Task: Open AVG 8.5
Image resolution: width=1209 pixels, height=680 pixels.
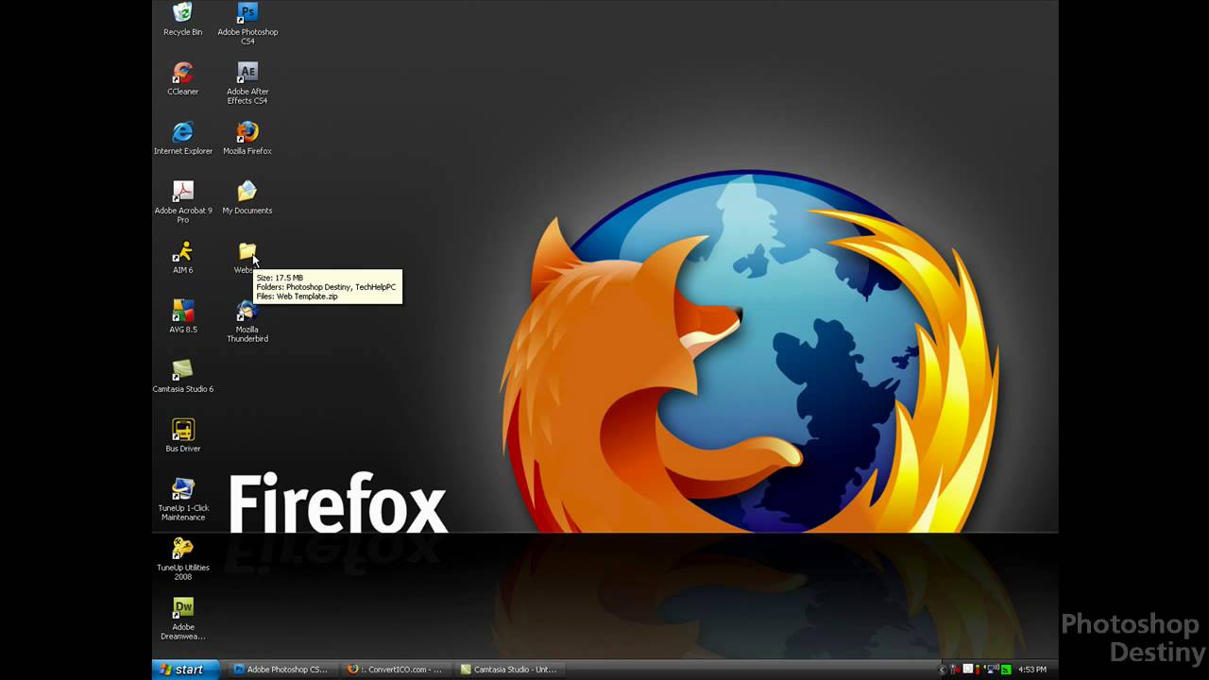Action: pos(182,312)
